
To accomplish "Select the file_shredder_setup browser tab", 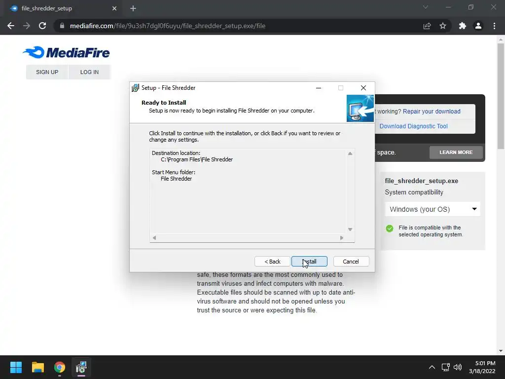I will (63, 8).
